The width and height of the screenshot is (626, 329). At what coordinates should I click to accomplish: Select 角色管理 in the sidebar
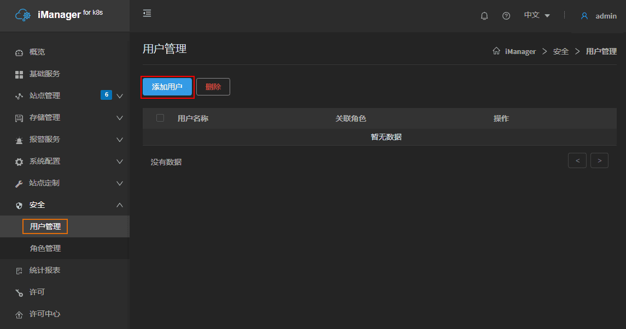(x=45, y=248)
